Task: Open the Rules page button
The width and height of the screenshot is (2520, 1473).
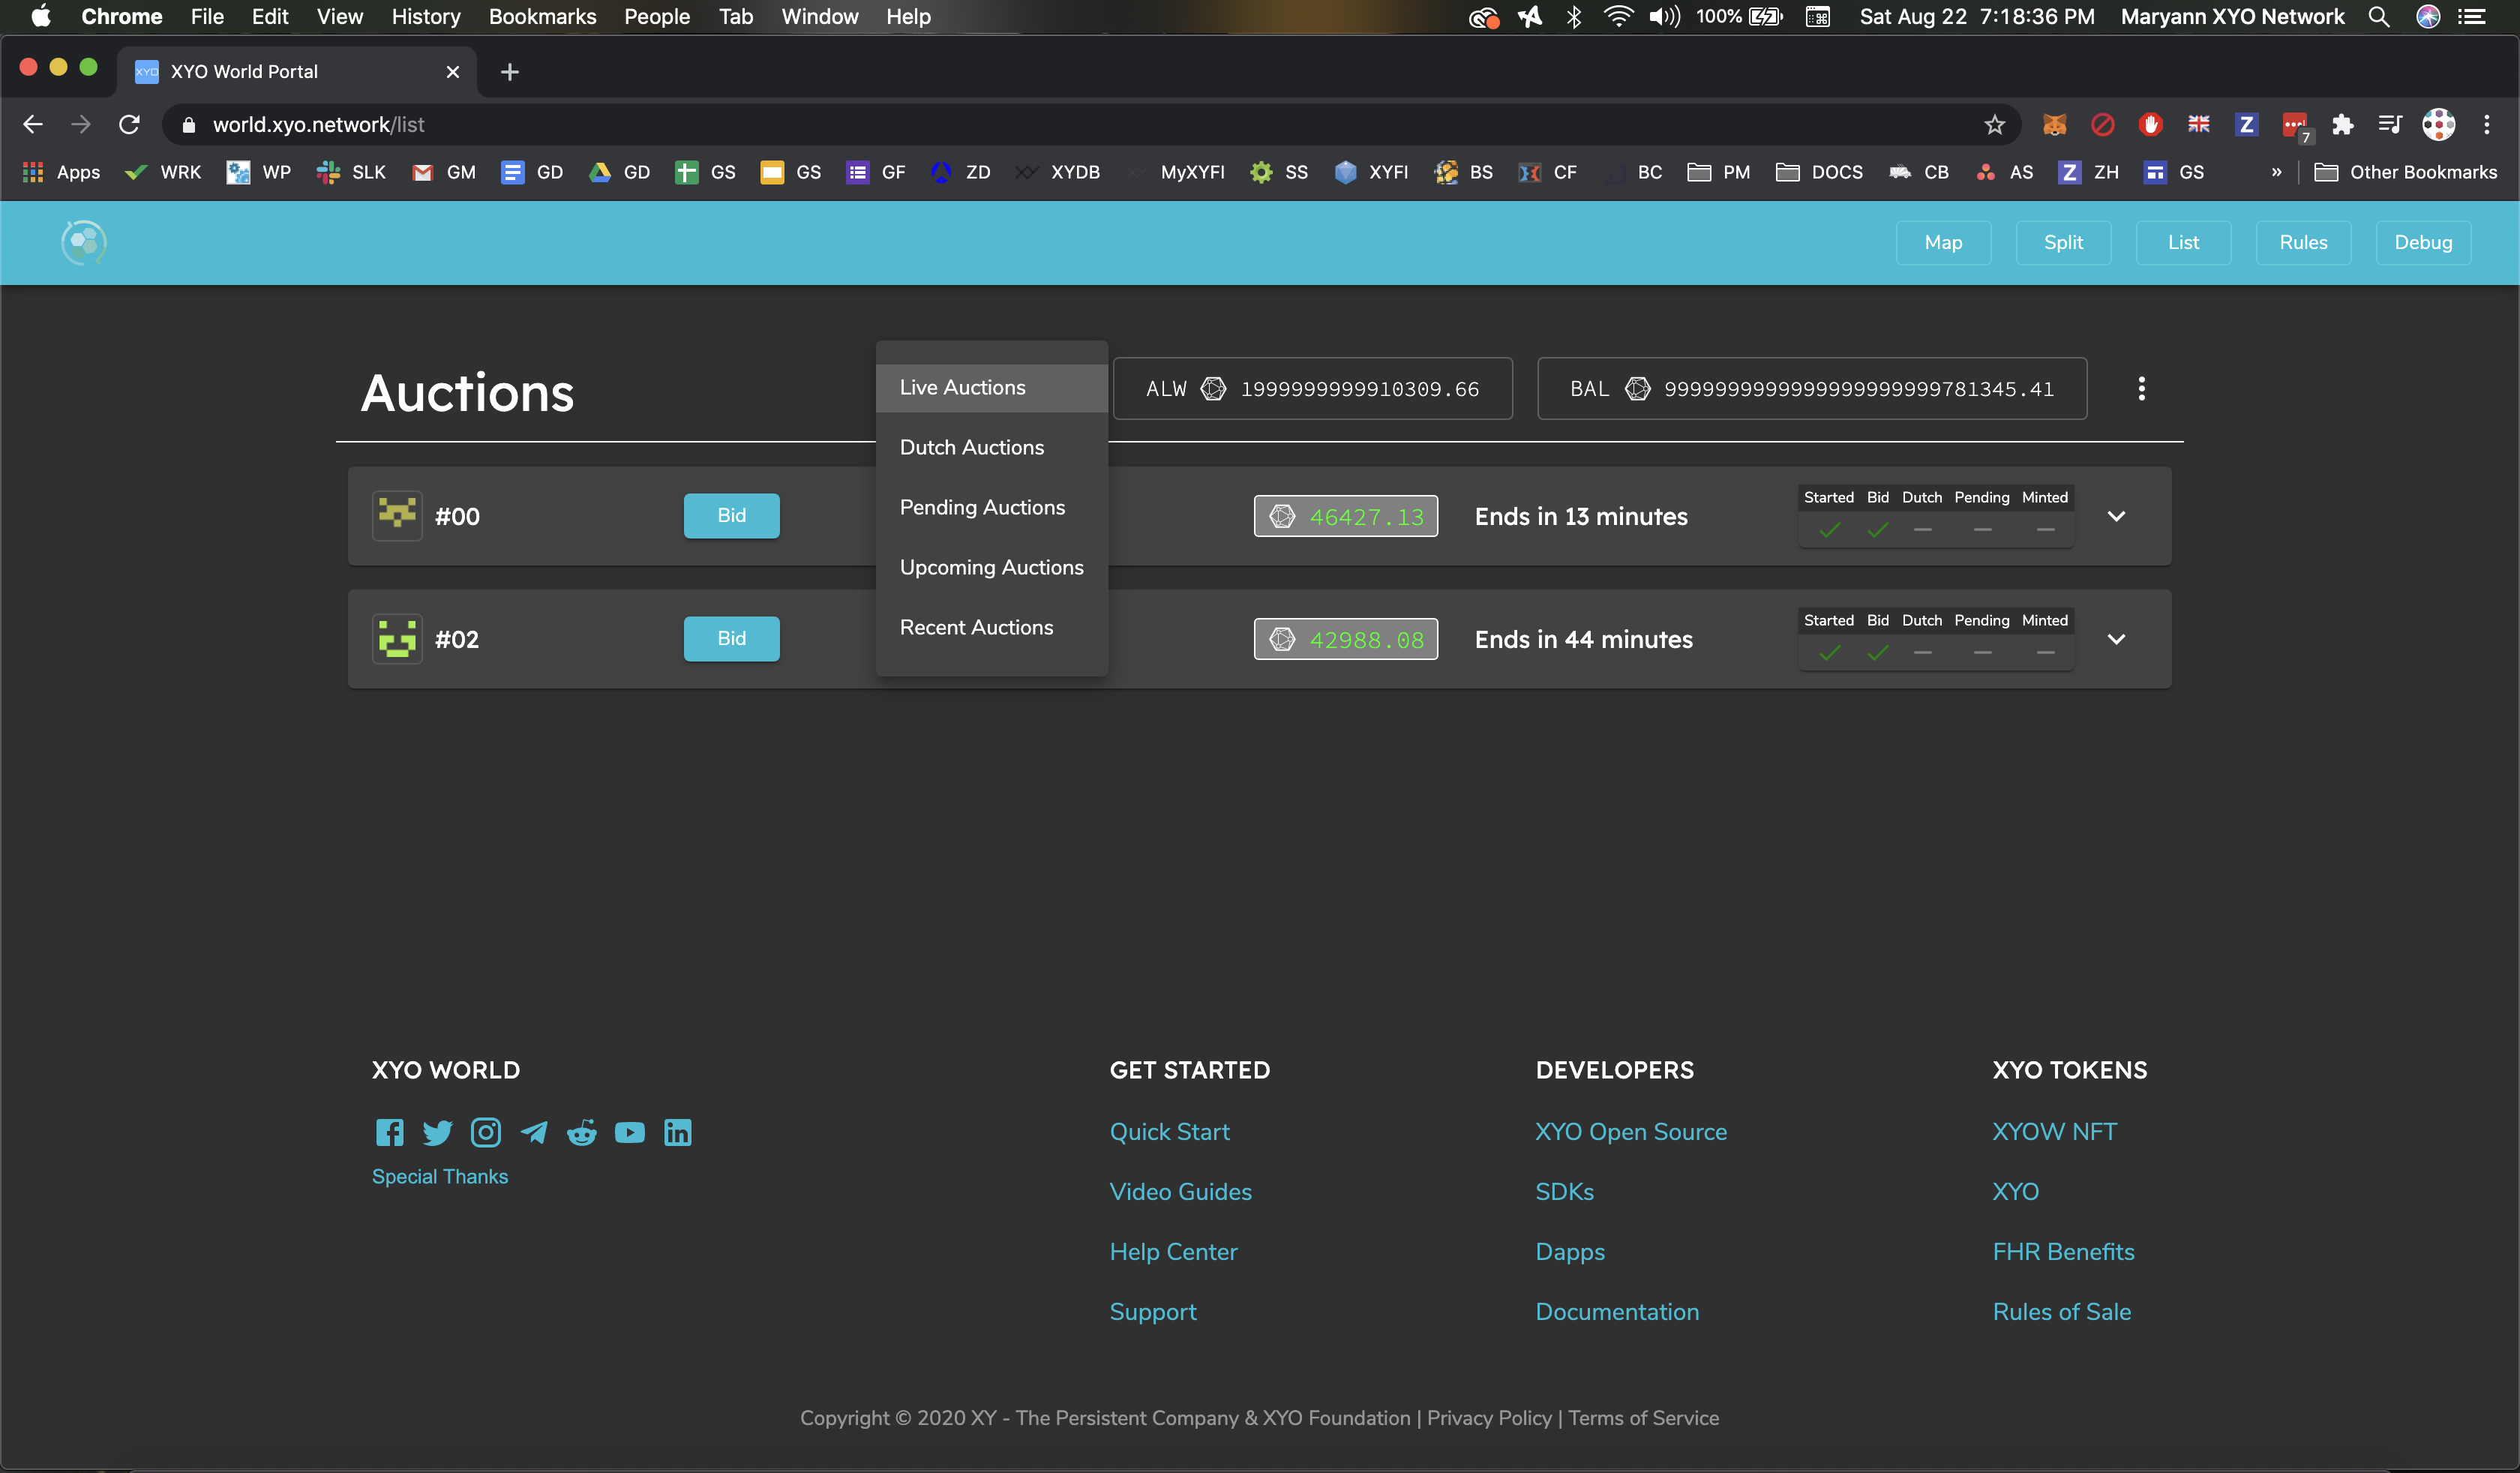Action: click(2303, 242)
